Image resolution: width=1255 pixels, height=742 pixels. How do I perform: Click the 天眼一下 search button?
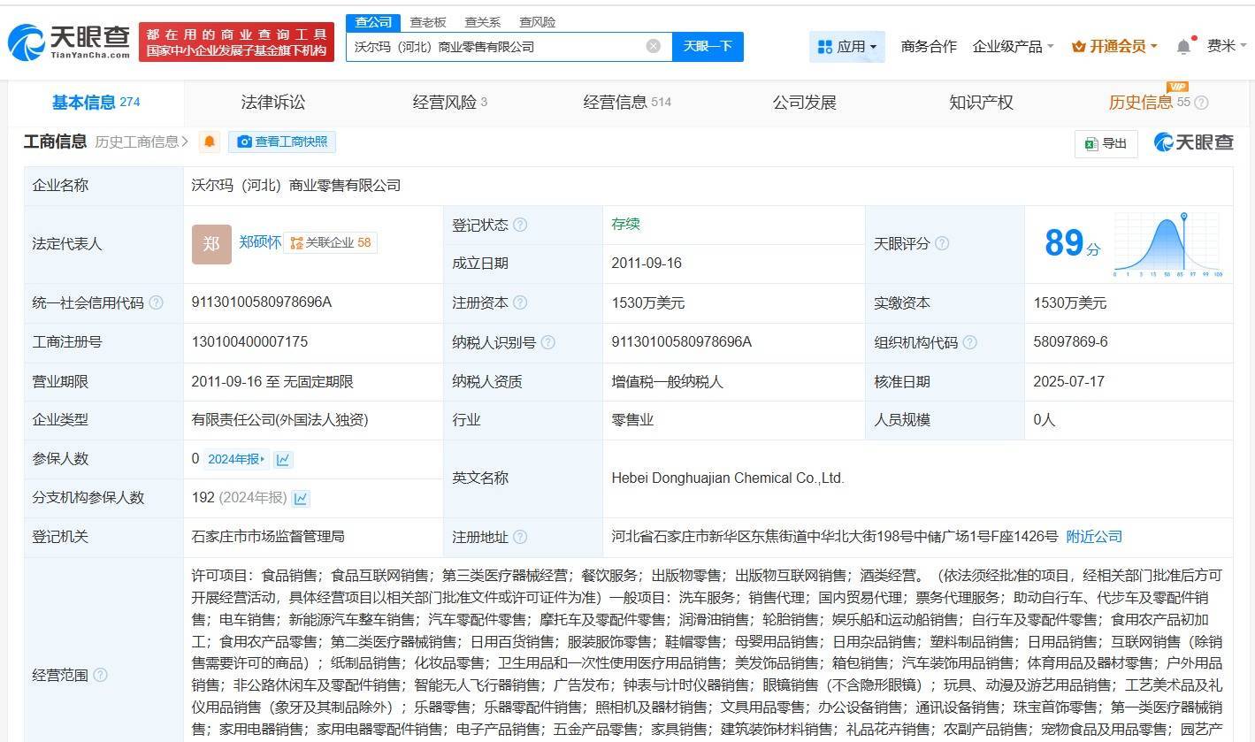click(x=708, y=46)
